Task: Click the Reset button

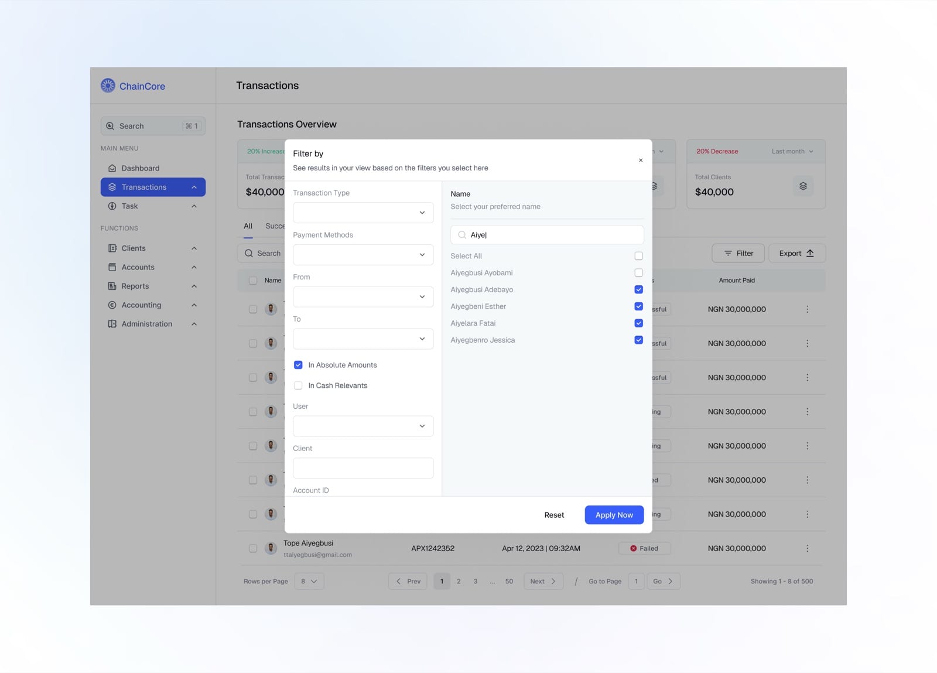Action: pyautogui.click(x=554, y=515)
